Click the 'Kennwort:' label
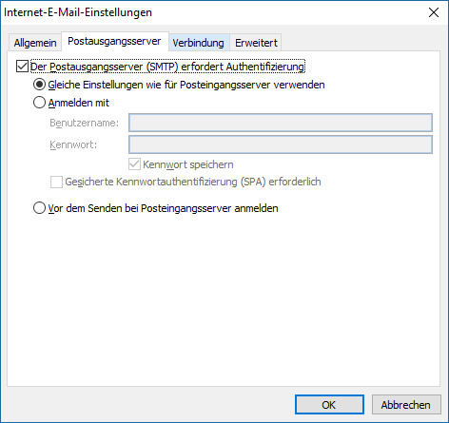 [73, 144]
